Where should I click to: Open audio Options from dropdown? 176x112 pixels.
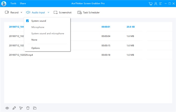click(x=36, y=48)
